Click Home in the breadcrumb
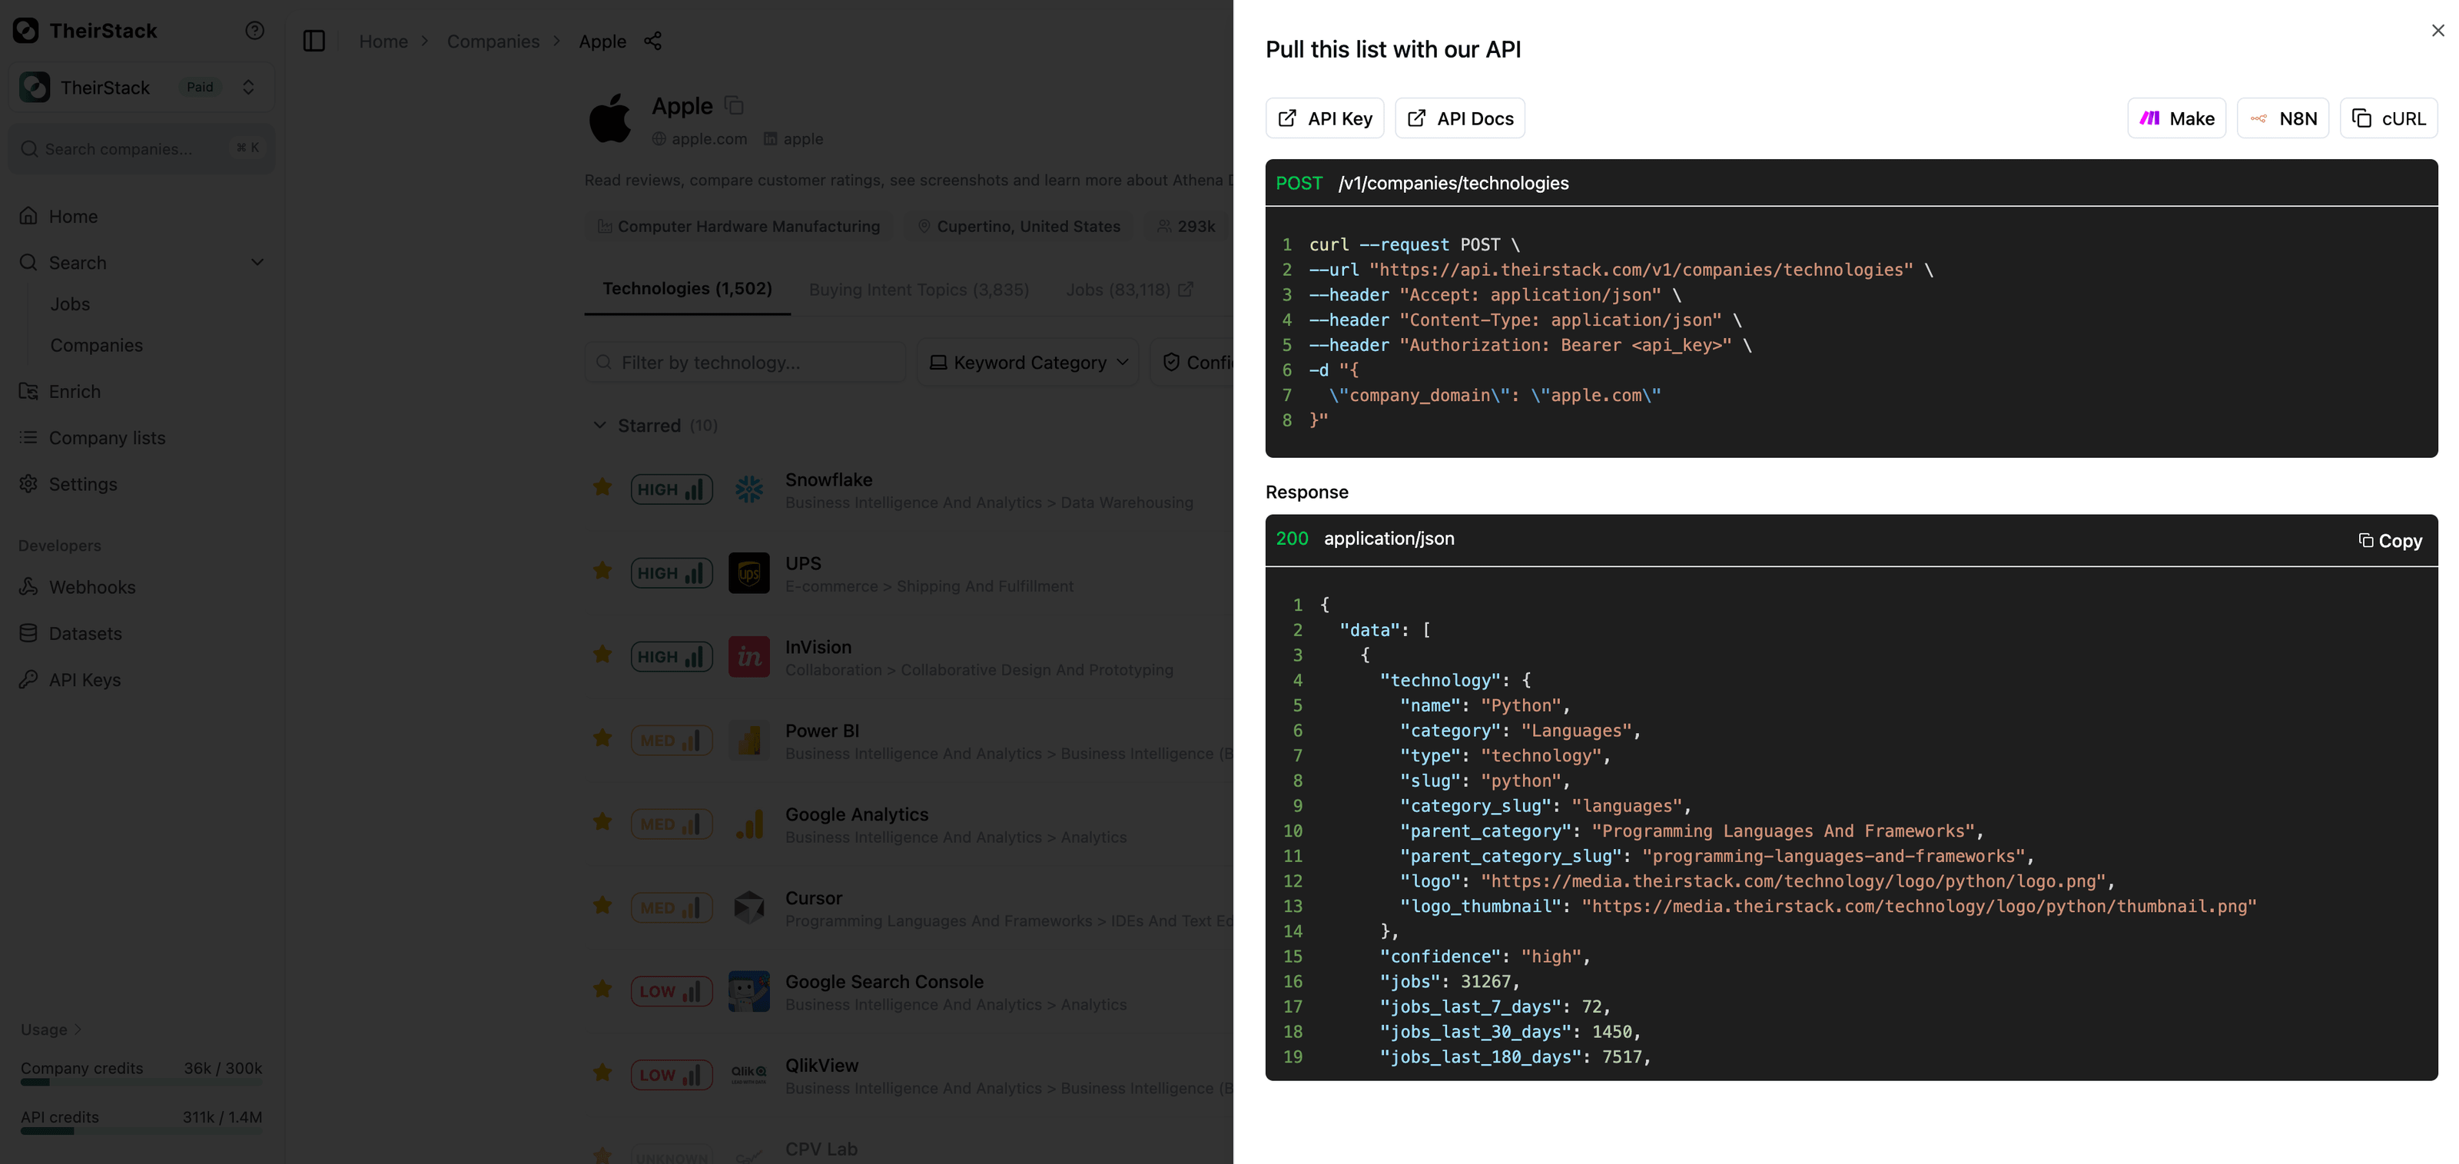Image resolution: width=2459 pixels, height=1164 pixels. 383,41
